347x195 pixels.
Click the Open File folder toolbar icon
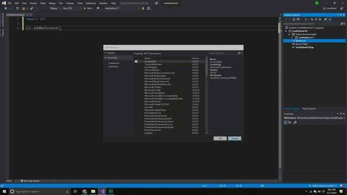click(x=23, y=9)
